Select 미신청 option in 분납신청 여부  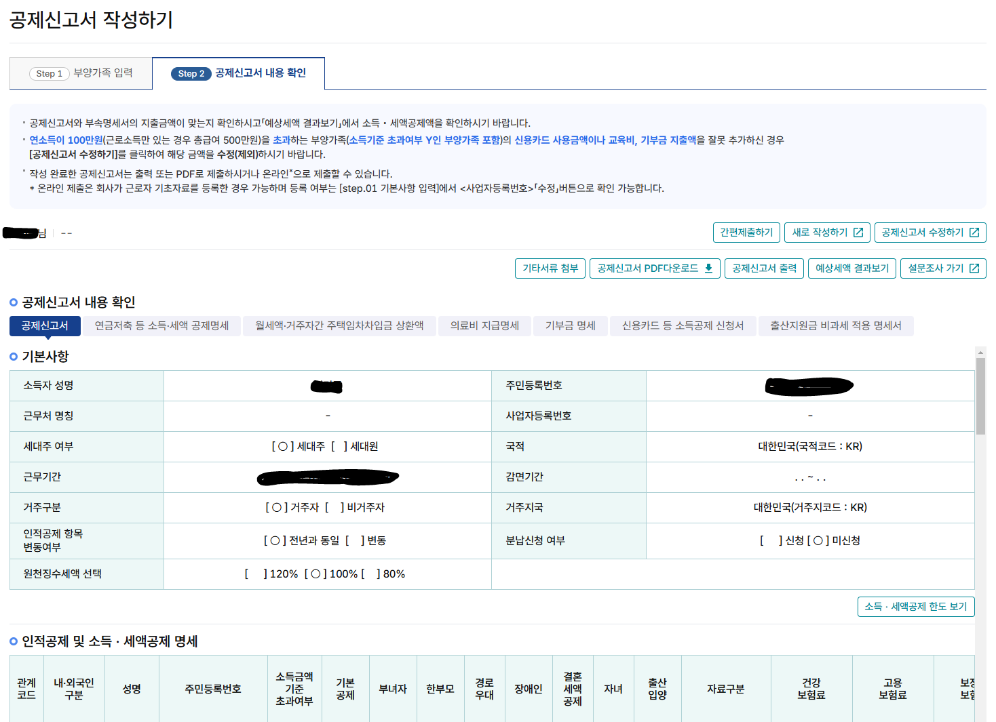(x=834, y=541)
